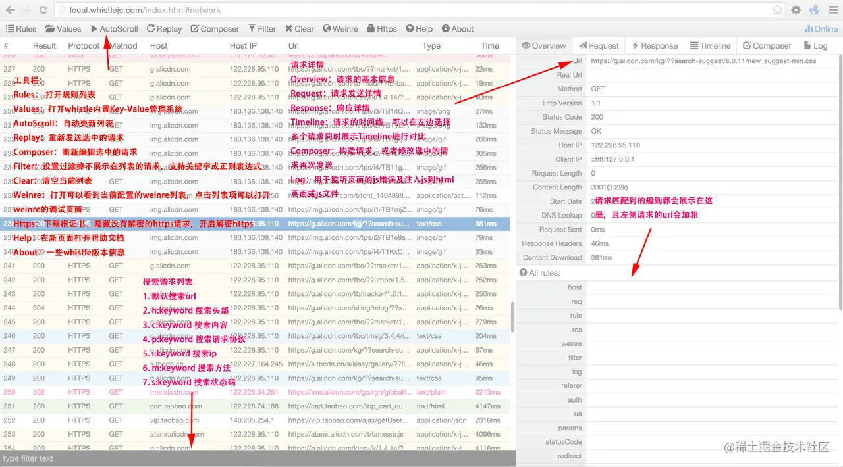Switch to the Overview tab
This screenshot has width=843, height=467.
(x=544, y=46)
